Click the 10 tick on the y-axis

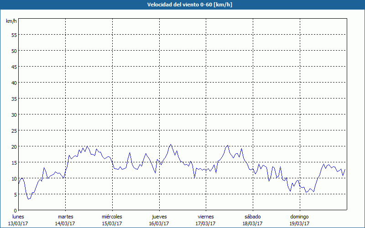14,178
